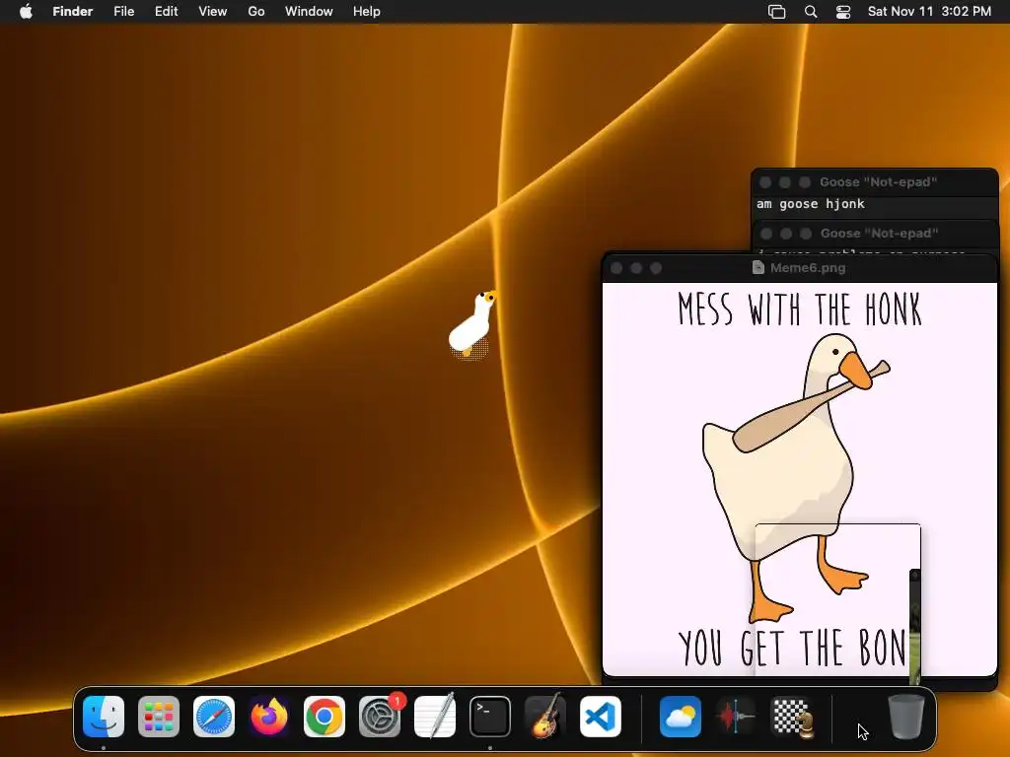This screenshot has height=757, width=1010.
Task: Launch Safari from the Dock
Action: (x=214, y=717)
